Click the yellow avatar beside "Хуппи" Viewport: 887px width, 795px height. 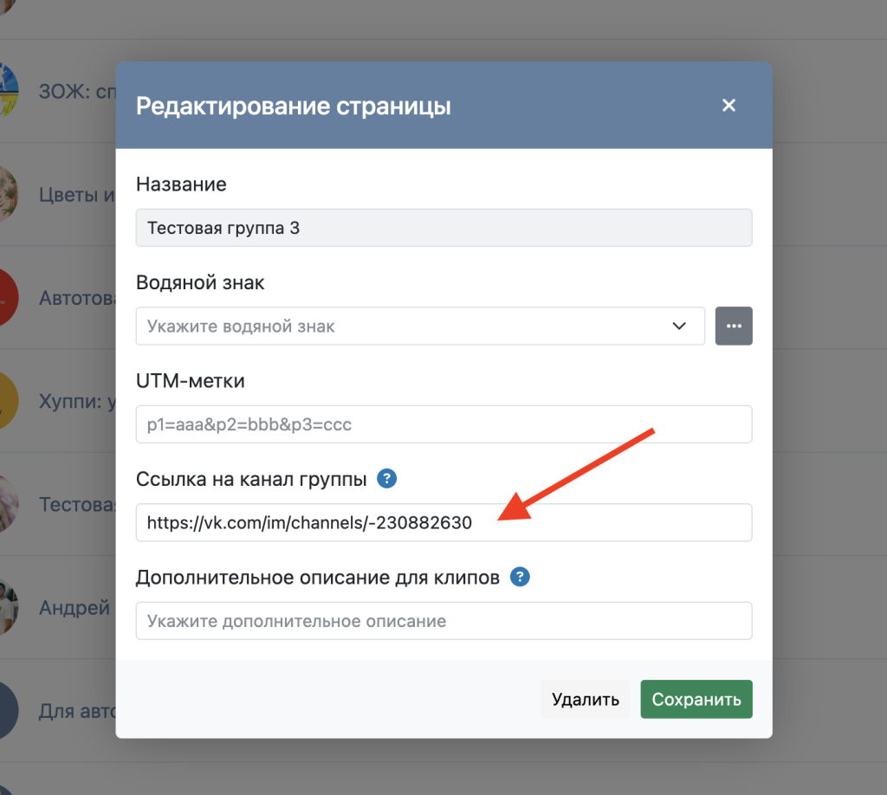(x=7, y=401)
